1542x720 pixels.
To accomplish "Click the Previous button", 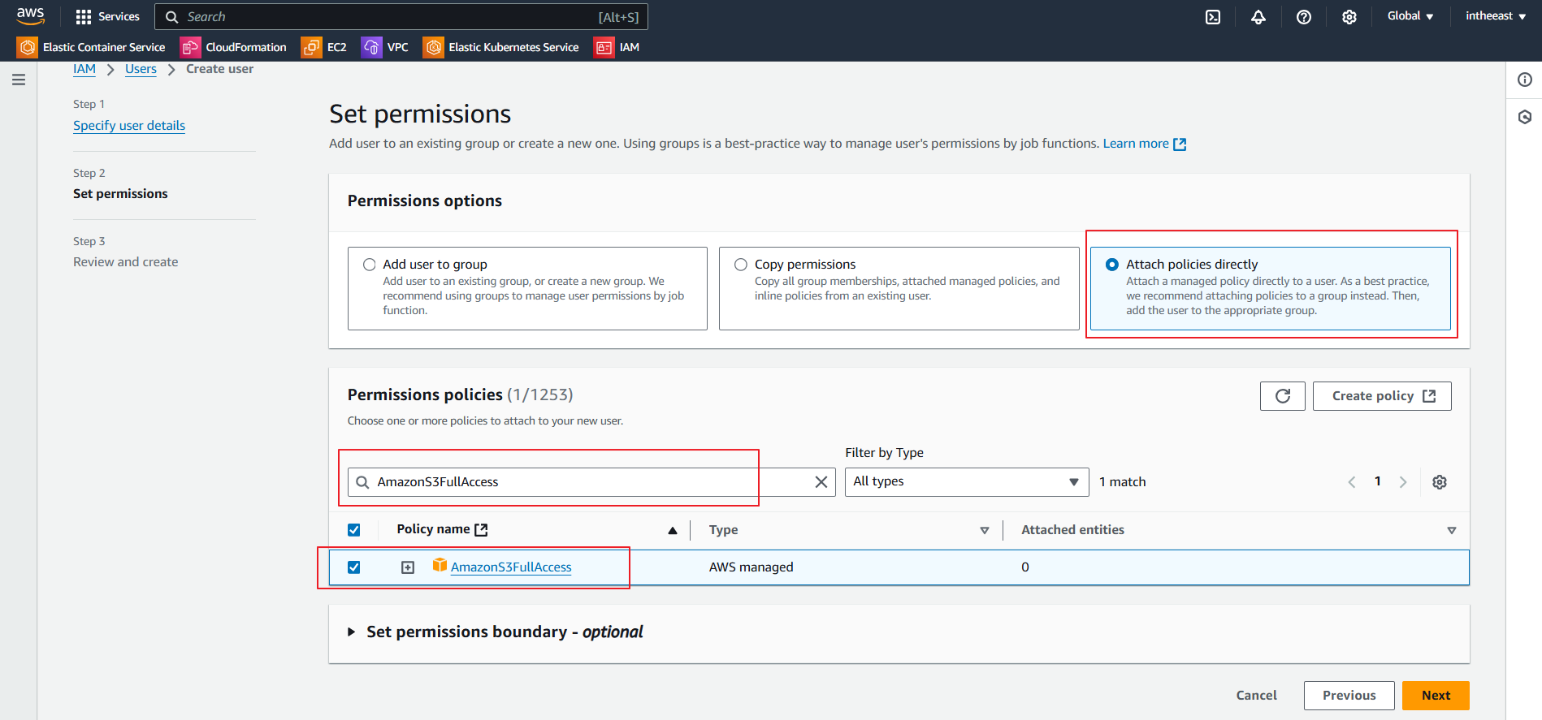I will pos(1349,696).
